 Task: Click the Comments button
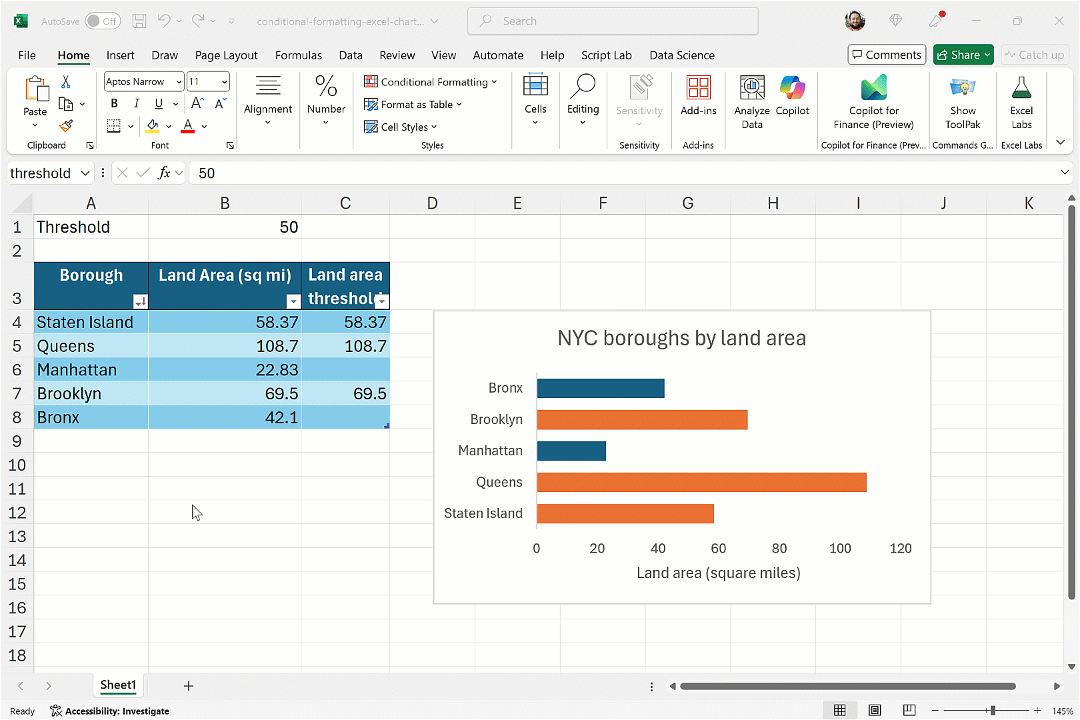(x=886, y=55)
